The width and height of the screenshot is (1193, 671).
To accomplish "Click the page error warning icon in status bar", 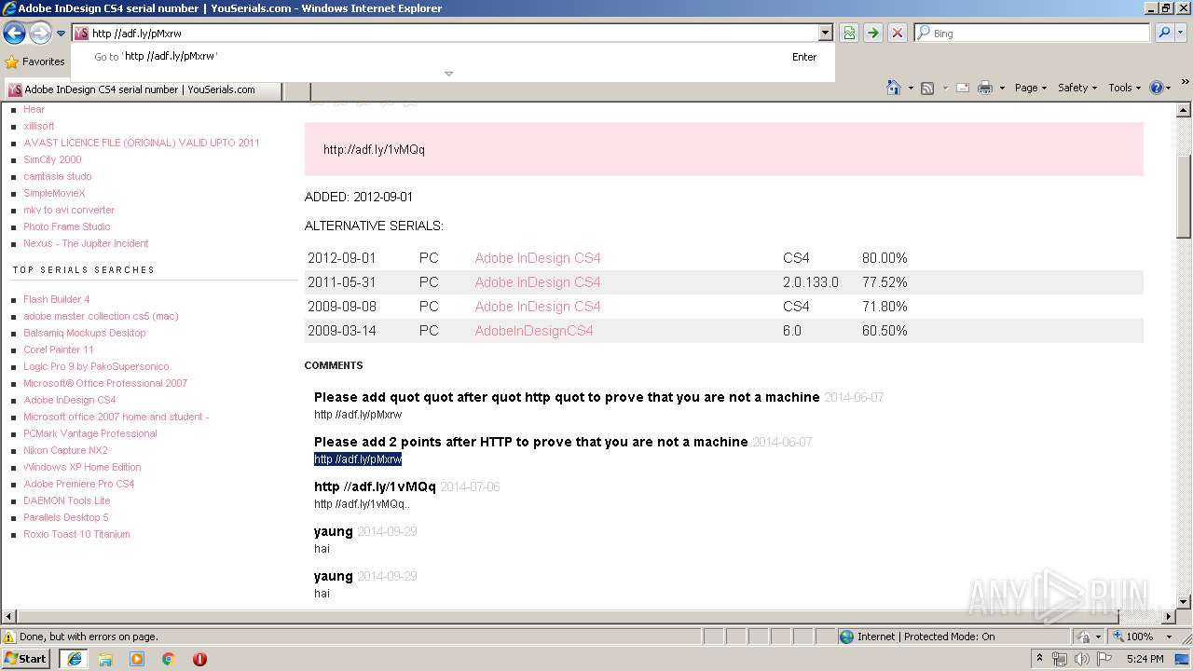I will pyautogui.click(x=9, y=637).
